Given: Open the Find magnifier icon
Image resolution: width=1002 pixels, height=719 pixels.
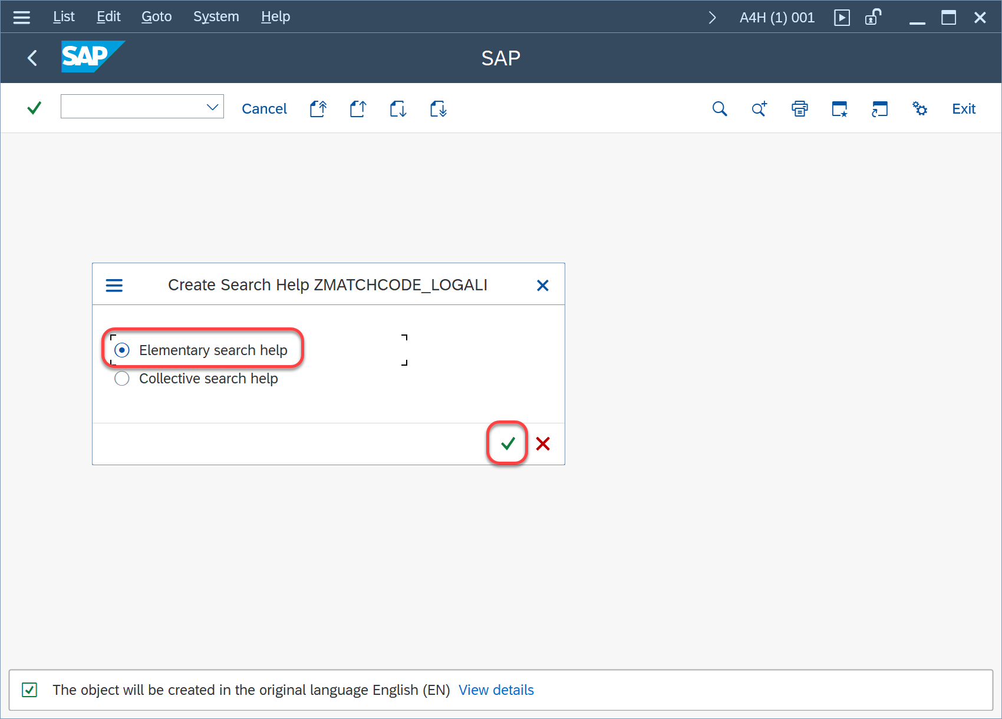Looking at the screenshot, I should coord(719,109).
